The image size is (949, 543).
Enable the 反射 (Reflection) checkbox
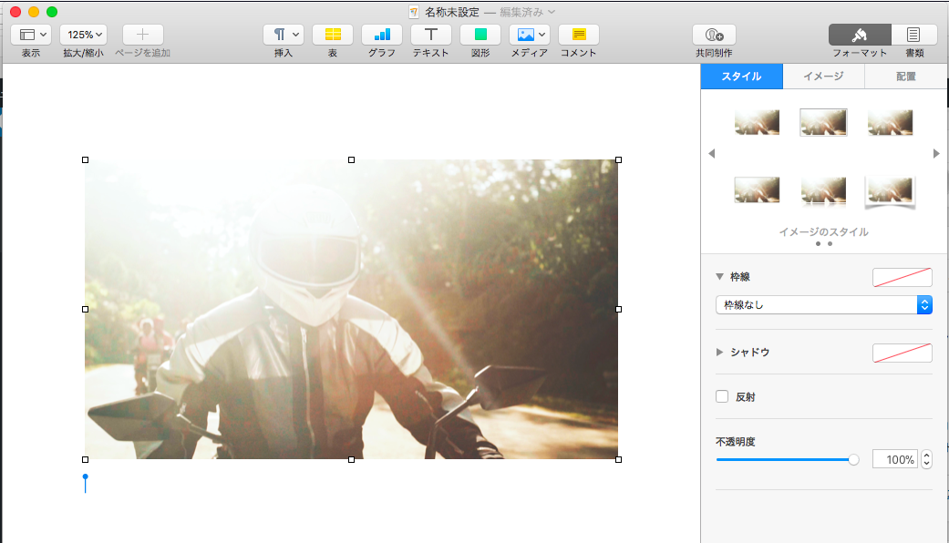pos(722,396)
